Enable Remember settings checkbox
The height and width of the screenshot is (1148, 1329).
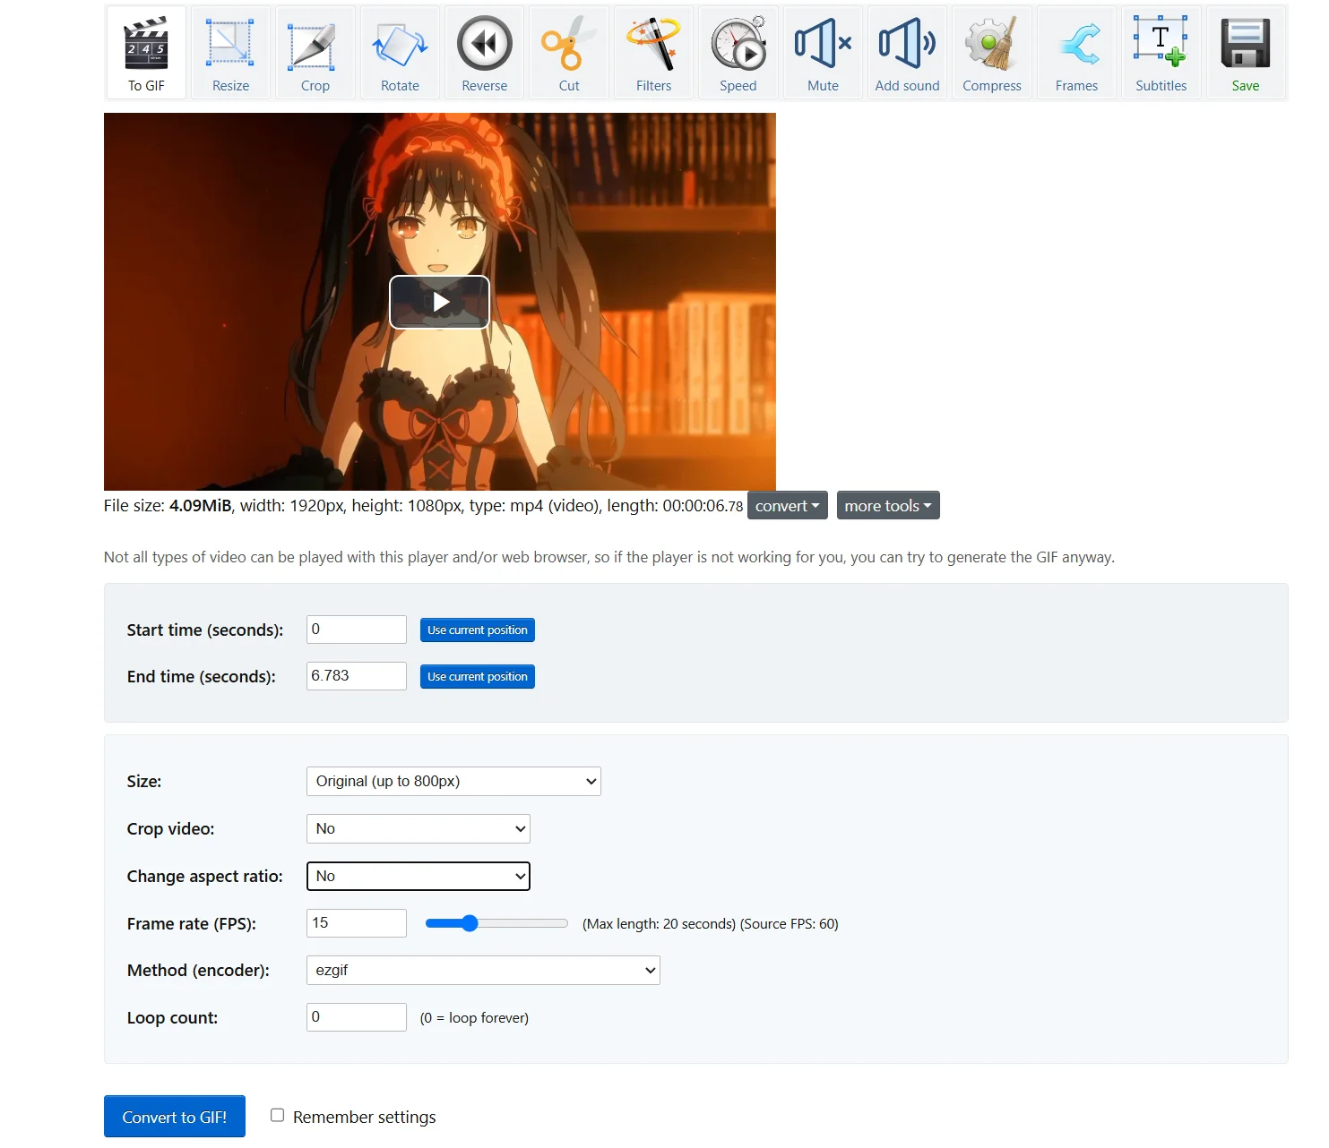pos(278,1116)
